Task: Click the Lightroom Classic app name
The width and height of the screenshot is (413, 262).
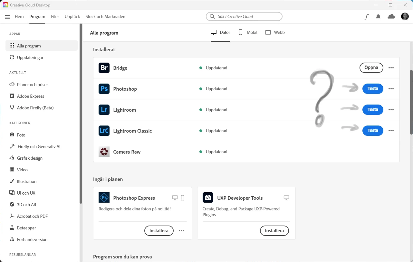Action: [132, 131]
